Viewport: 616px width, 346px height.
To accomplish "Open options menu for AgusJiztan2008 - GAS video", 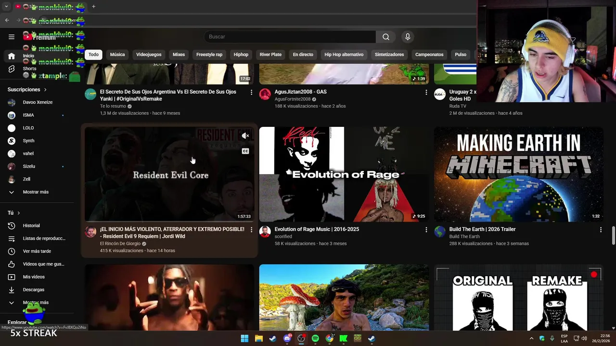I will tap(426, 92).
